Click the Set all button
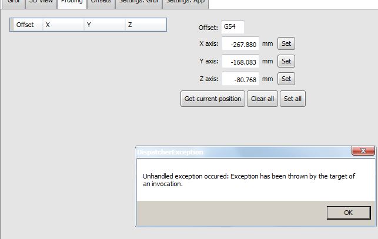The width and height of the screenshot is (378, 239). (293, 99)
